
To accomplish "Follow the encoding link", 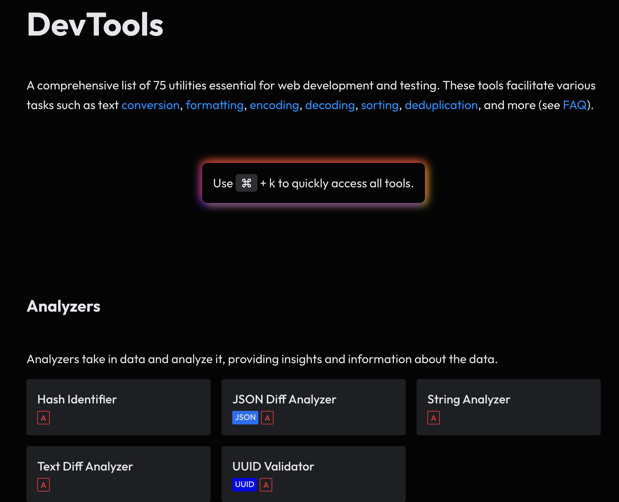I will tap(274, 105).
